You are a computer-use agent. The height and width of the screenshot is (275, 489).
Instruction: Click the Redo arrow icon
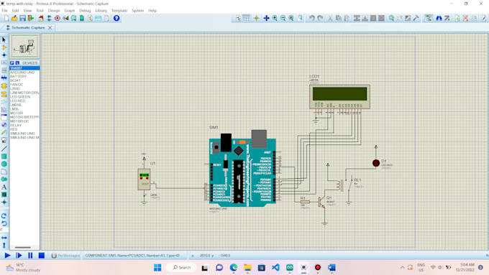click(x=320, y=19)
